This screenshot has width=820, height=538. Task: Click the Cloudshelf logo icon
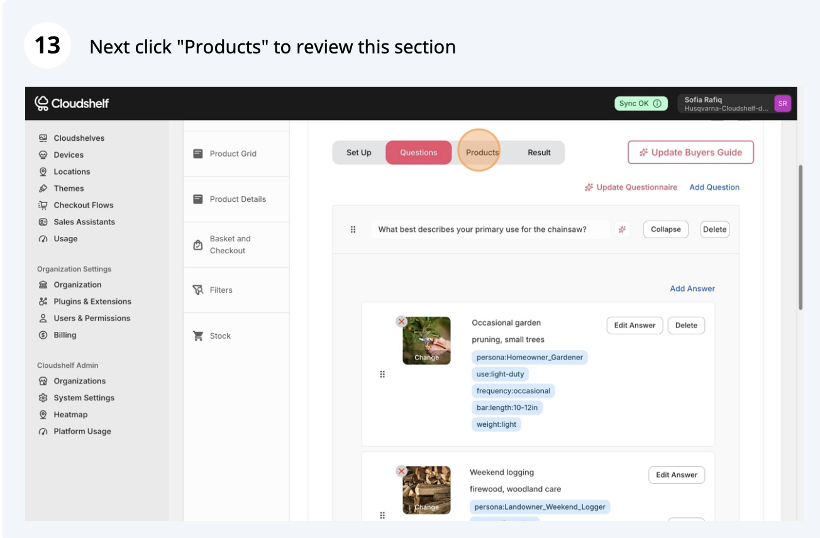[x=42, y=103]
